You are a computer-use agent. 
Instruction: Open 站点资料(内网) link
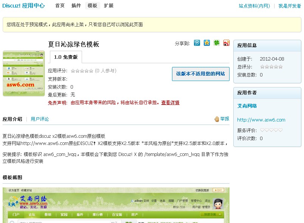(x=254, y=6)
